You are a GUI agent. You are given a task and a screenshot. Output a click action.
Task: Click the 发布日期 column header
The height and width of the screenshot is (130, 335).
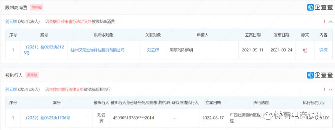[281, 35]
